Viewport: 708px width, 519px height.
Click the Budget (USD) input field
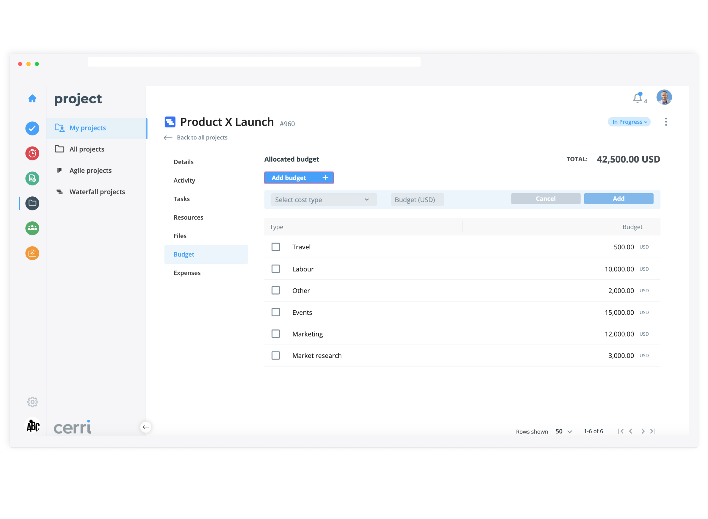point(417,200)
